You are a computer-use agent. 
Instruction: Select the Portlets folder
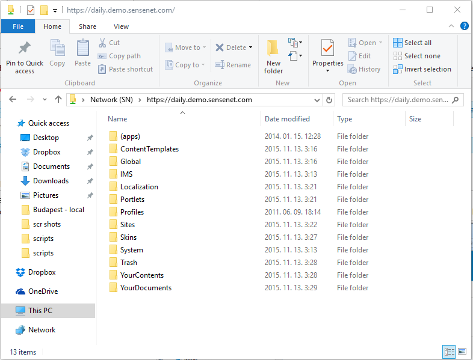[132, 200]
